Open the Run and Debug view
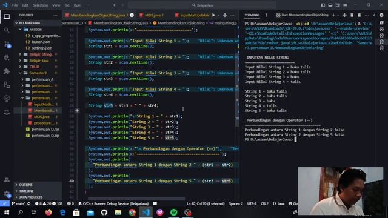Image resolution: width=388 pixels, height=218 pixels. (x=7, y=58)
